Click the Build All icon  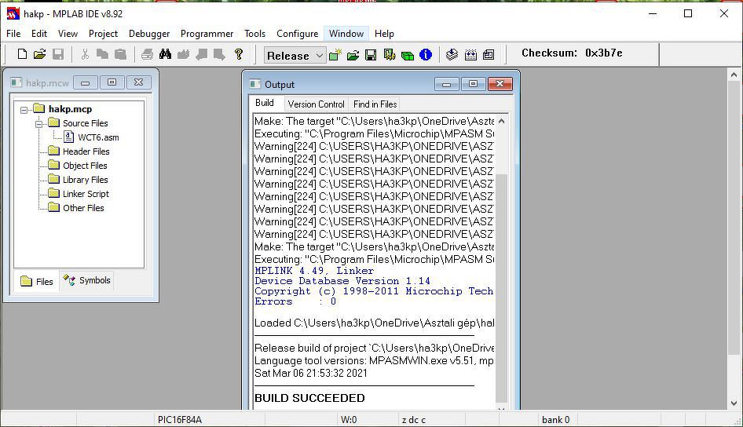(470, 55)
